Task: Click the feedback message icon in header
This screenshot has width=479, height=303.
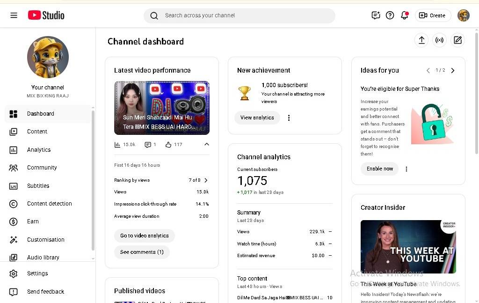Action: [376, 15]
